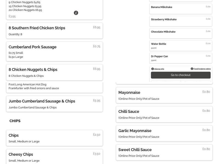219x164 pixels.
Task: Click the Allergy info icon
Action: [152, 69]
